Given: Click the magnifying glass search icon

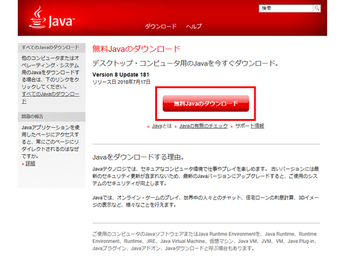Looking at the screenshot, I should 317,9.
